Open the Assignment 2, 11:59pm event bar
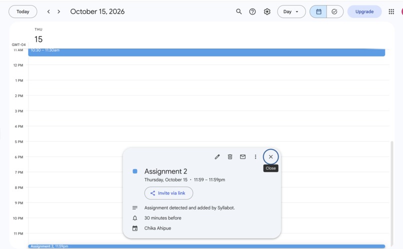Image resolution: width=403 pixels, height=249 pixels. [206, 246]
